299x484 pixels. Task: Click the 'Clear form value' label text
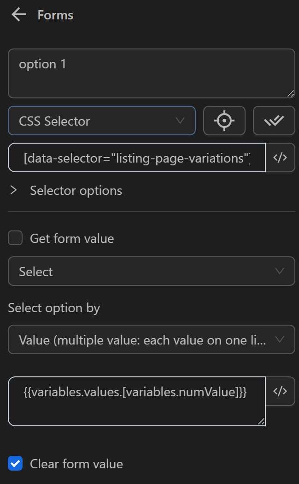click(x=76, y=464)
